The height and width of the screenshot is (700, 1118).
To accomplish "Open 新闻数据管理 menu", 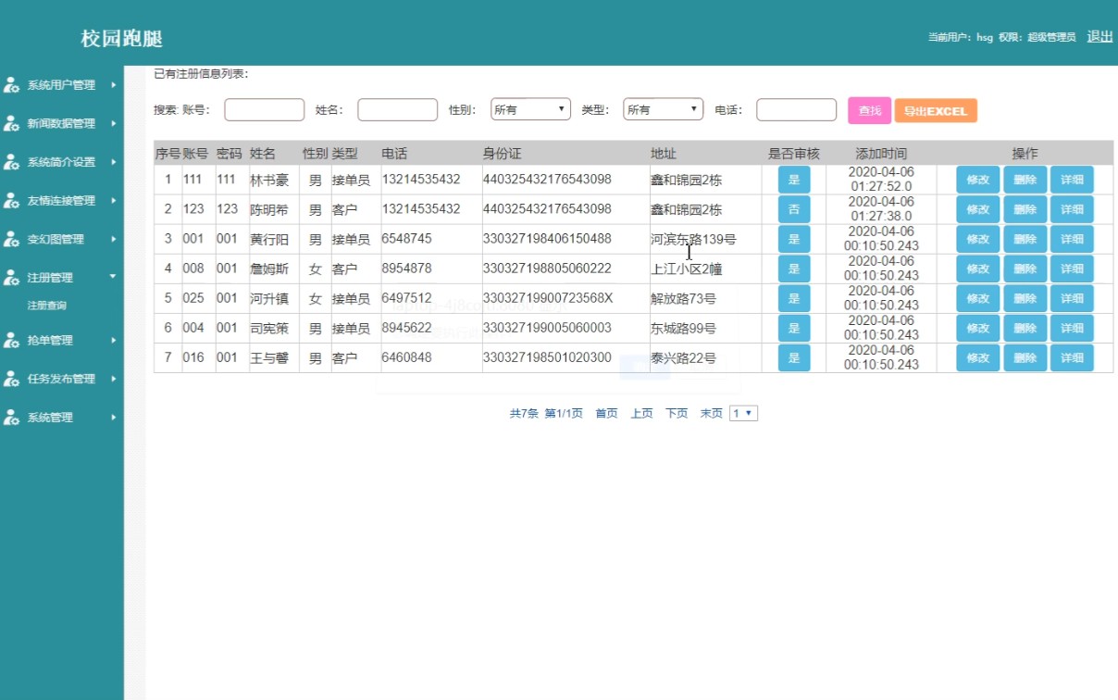I will [x=61, y=123].
